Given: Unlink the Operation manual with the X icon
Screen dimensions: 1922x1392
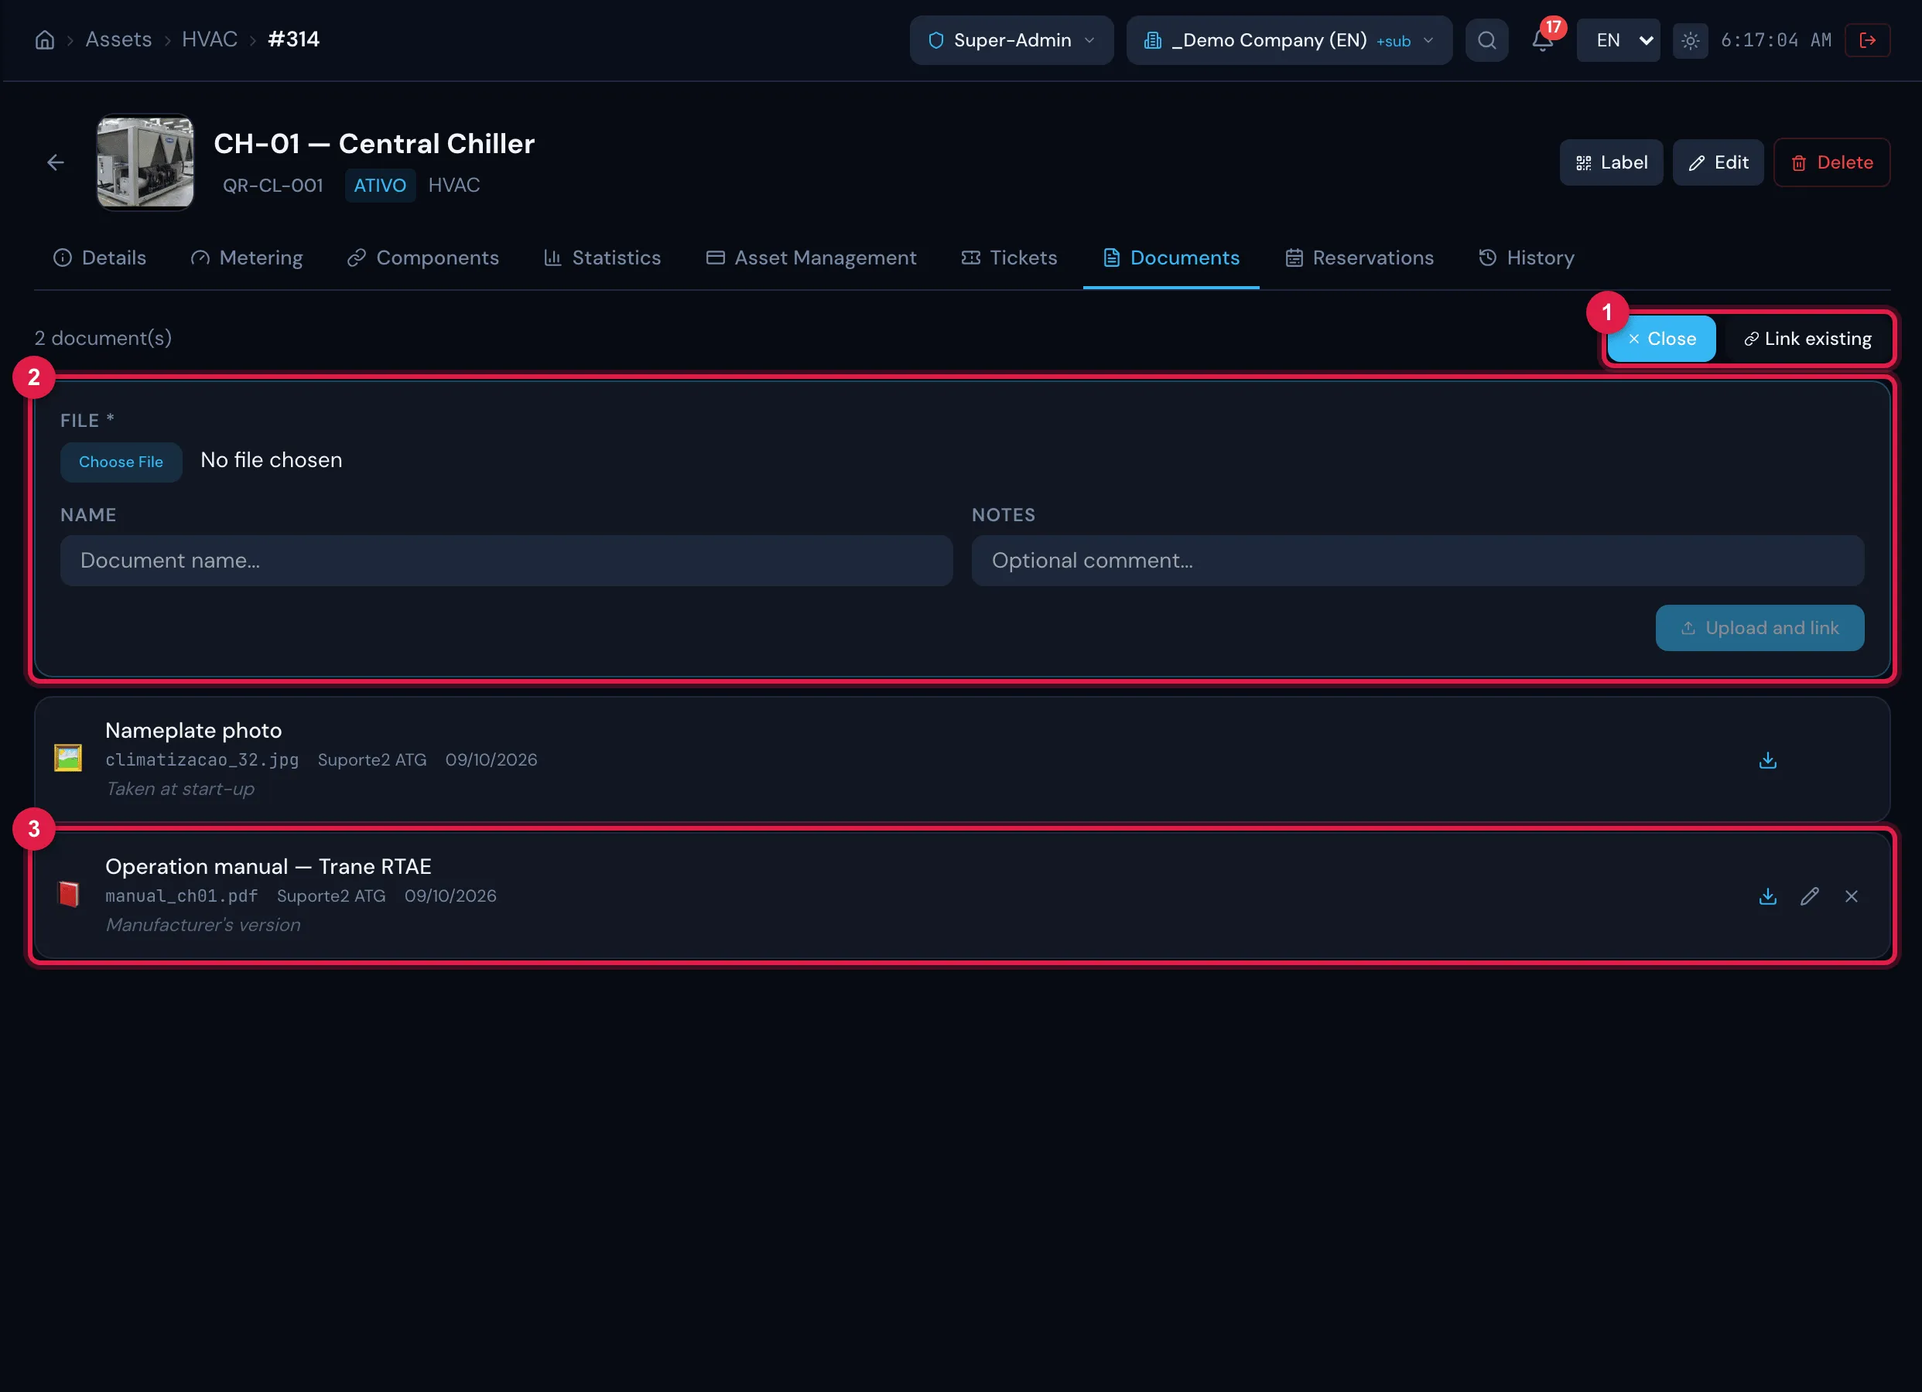Looking at the screenshot, I should (x=1852, y=896).
